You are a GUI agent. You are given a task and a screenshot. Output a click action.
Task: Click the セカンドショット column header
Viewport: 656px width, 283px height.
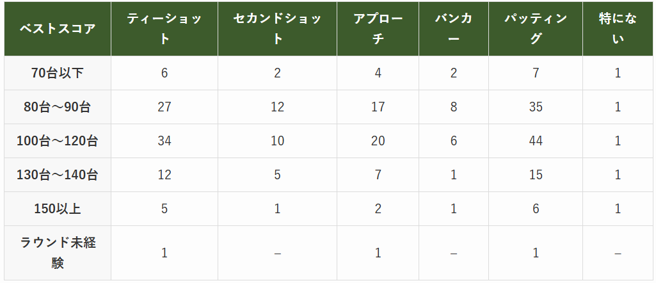[x=277, y=29]
